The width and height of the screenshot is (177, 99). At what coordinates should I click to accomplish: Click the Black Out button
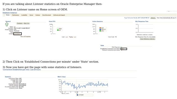click(27, 23)
